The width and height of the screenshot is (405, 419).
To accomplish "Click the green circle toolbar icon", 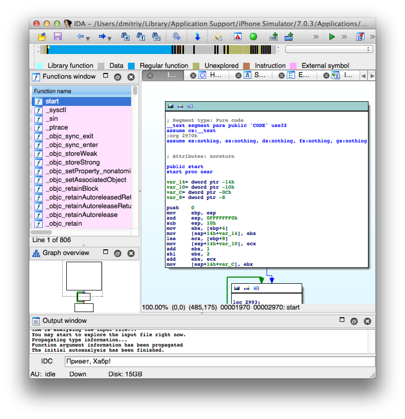I will (x=253, y=37).
